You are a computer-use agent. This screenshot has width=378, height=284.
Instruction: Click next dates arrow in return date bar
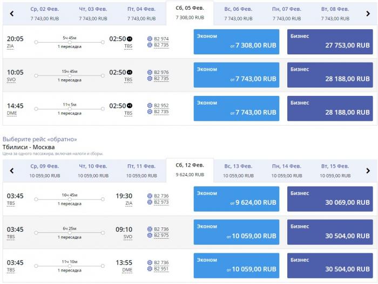368,171
